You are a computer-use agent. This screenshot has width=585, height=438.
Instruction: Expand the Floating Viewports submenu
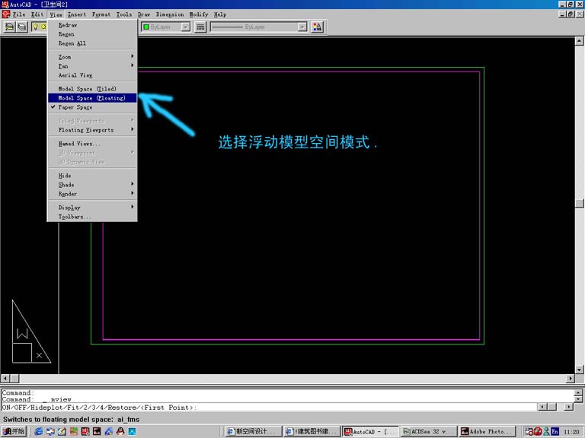92,130
